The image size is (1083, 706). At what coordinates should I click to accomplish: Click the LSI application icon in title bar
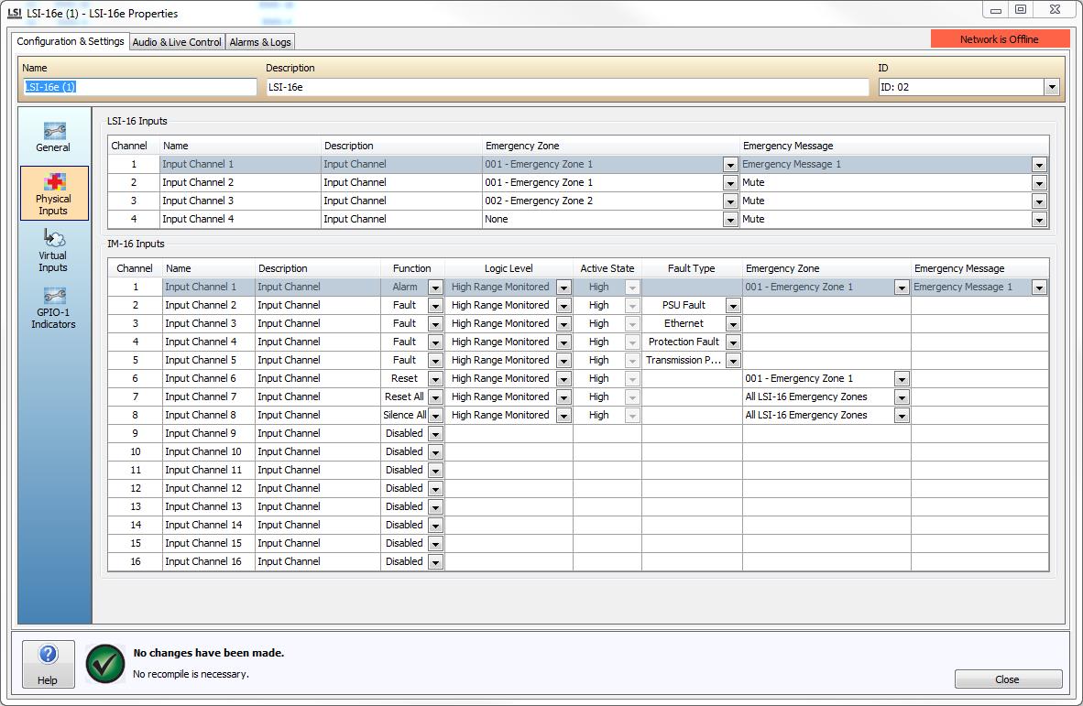pyautogui.click(x=15, y=13)
